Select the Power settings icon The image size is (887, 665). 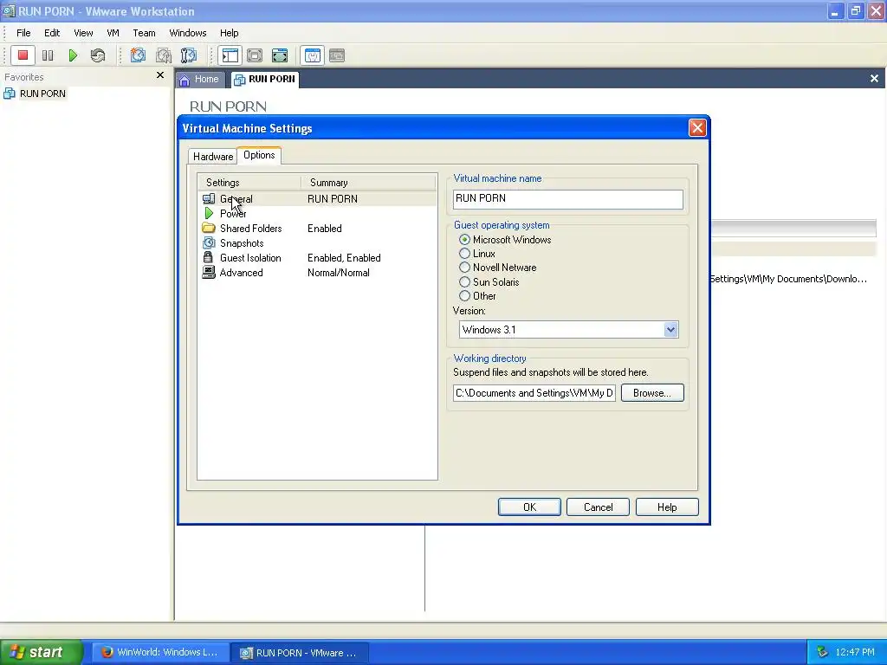click(x=209, y=213)
